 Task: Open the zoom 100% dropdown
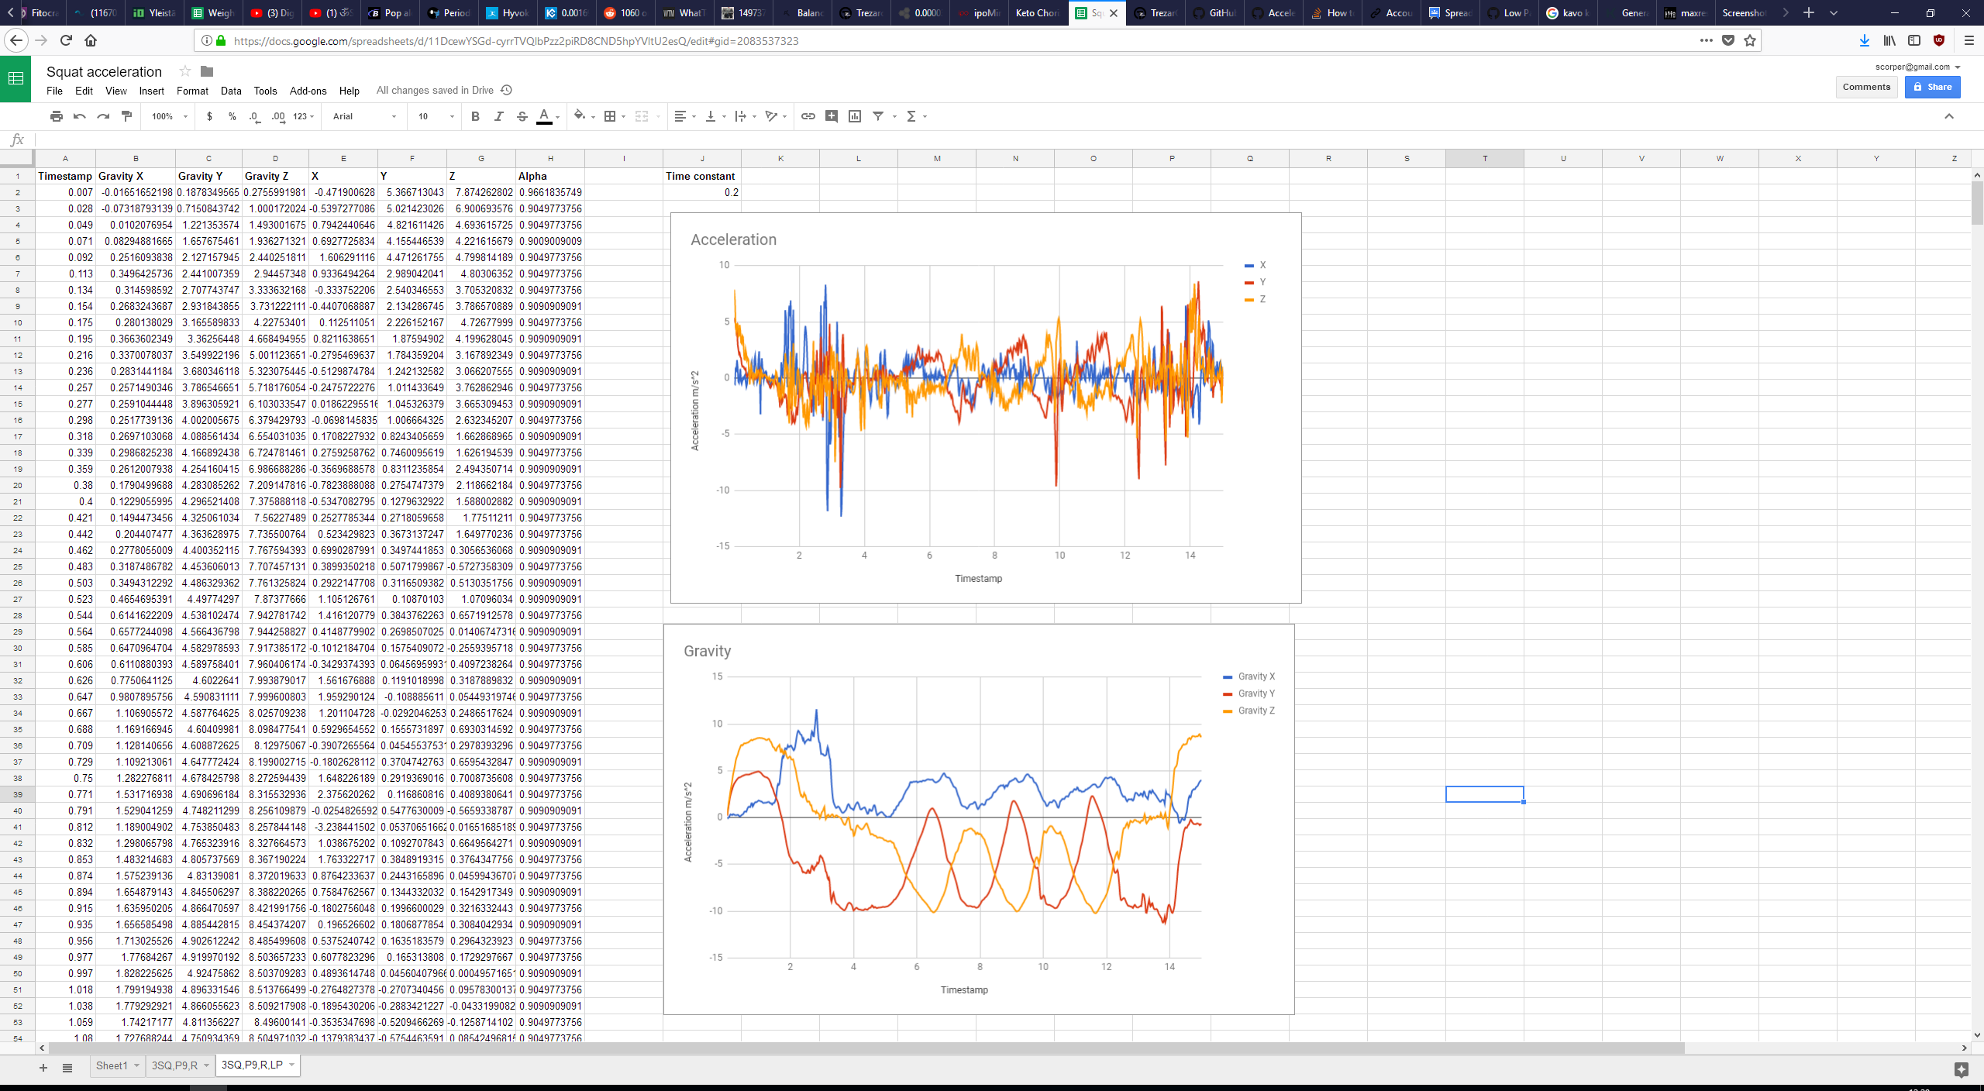pos(170,116)
